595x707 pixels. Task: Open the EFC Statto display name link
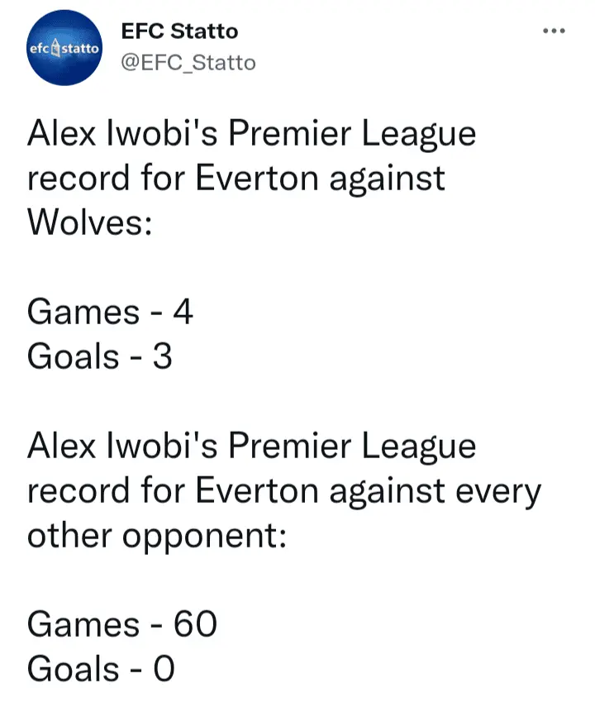pyautogui.click(x=179, y=31)
